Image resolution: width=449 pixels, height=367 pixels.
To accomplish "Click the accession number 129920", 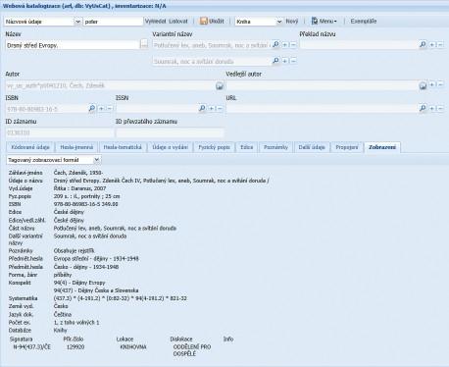I will 75,347.
